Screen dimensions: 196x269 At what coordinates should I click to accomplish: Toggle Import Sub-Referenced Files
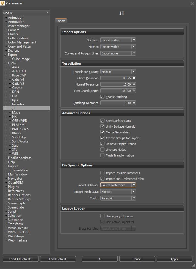[102, 179]
